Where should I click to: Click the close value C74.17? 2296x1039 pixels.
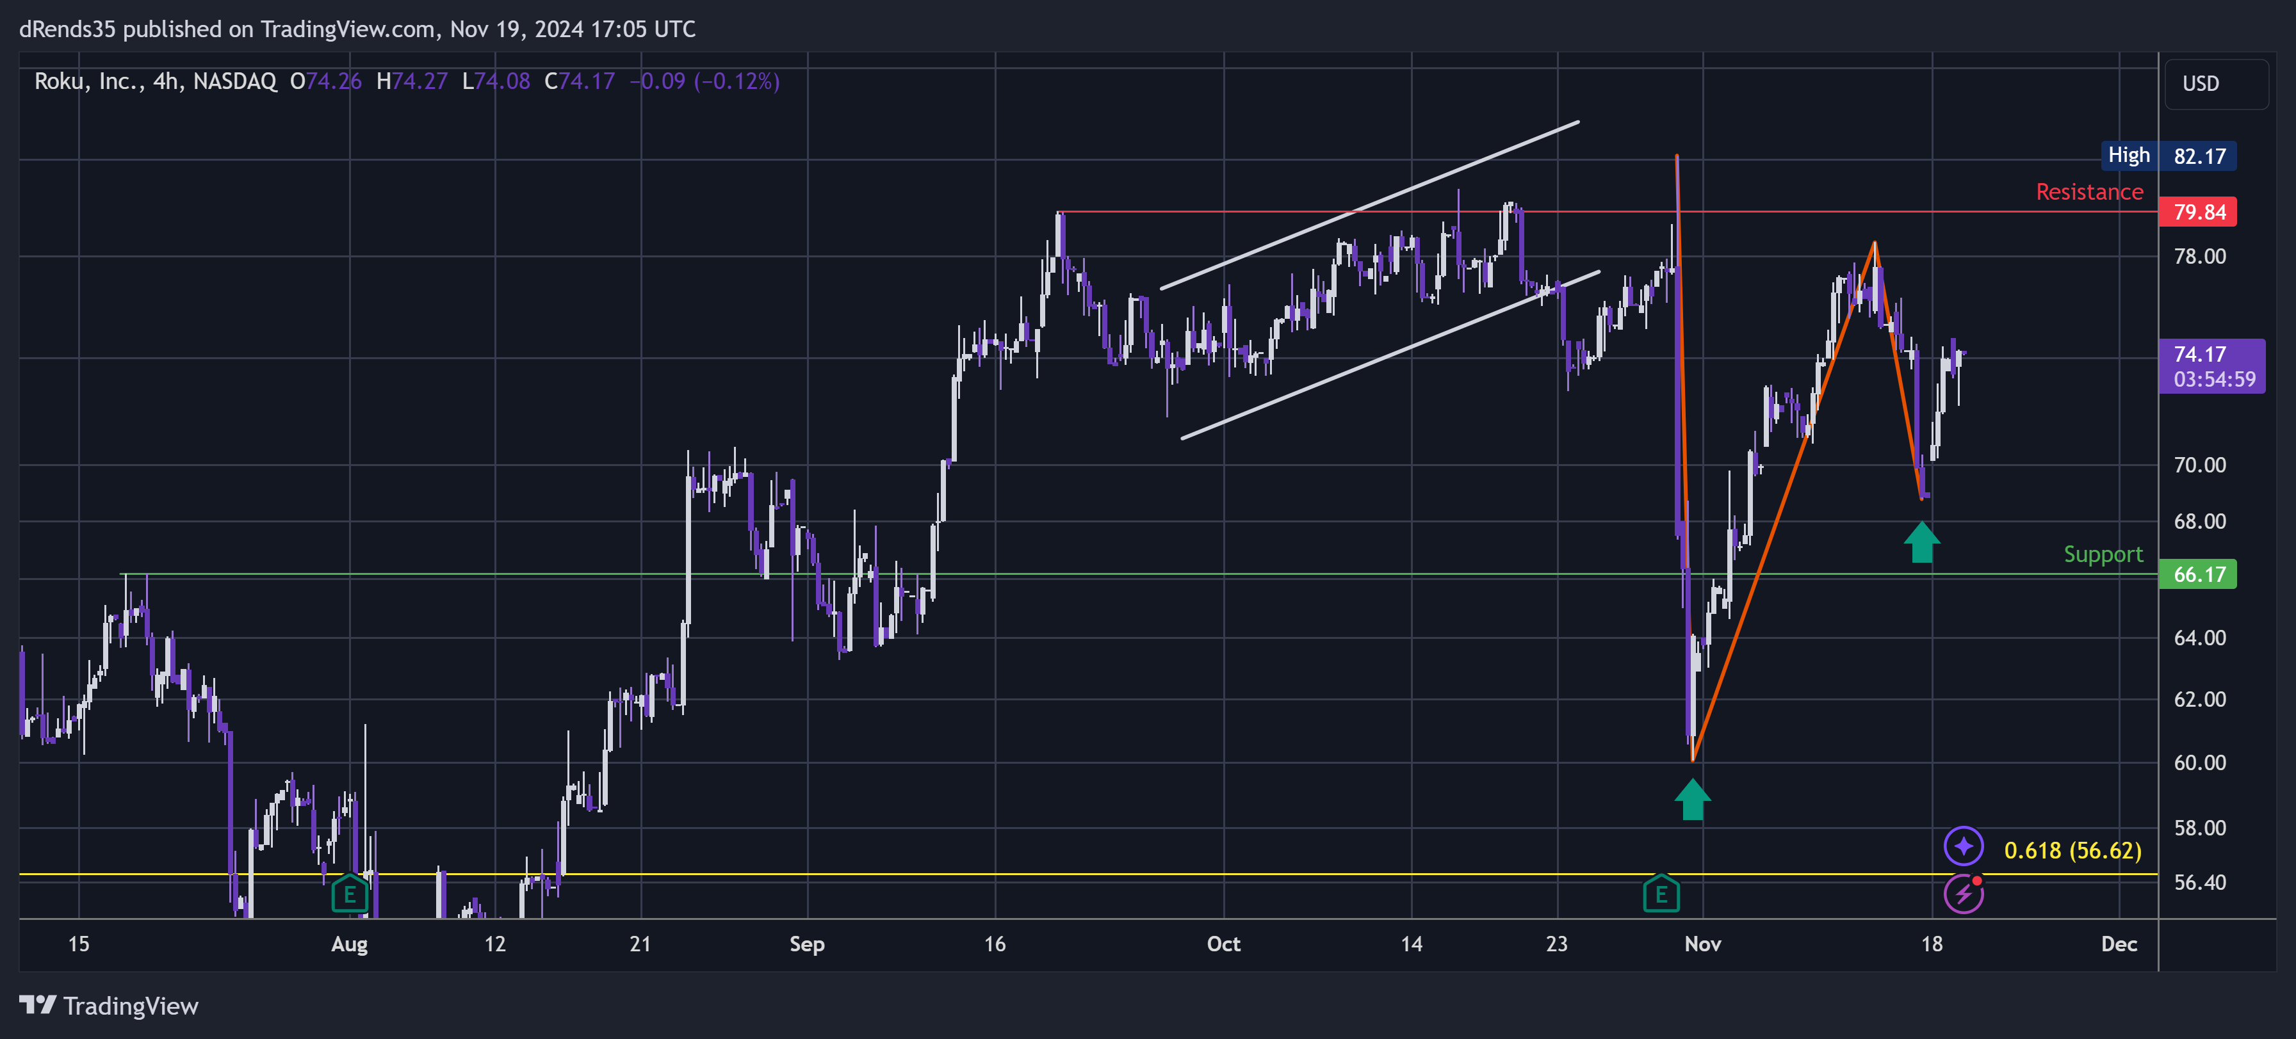point(580,81)
